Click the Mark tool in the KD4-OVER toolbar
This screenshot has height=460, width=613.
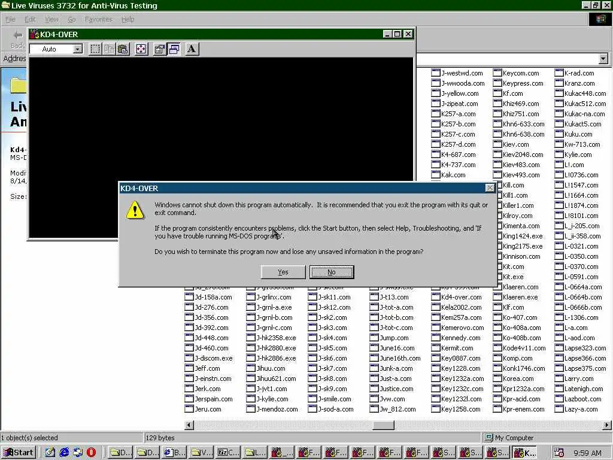pos(95,49)
